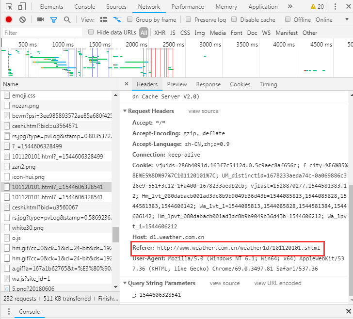
Task: Click the Name column header
Action: tap(60, 84)
